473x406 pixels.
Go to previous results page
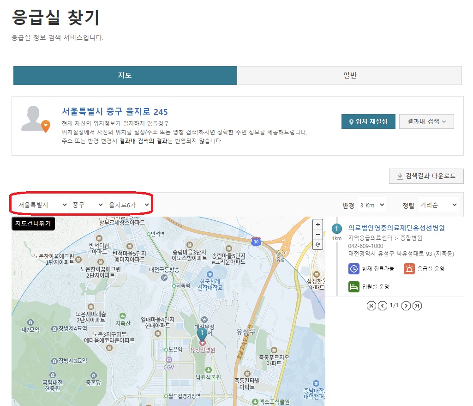pyautogui.click(x=383, y=306)
